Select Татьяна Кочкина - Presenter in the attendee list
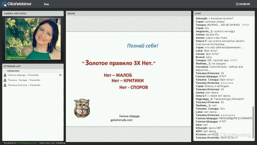Viewport: 257px width, 145px height. tap(24, 85)
